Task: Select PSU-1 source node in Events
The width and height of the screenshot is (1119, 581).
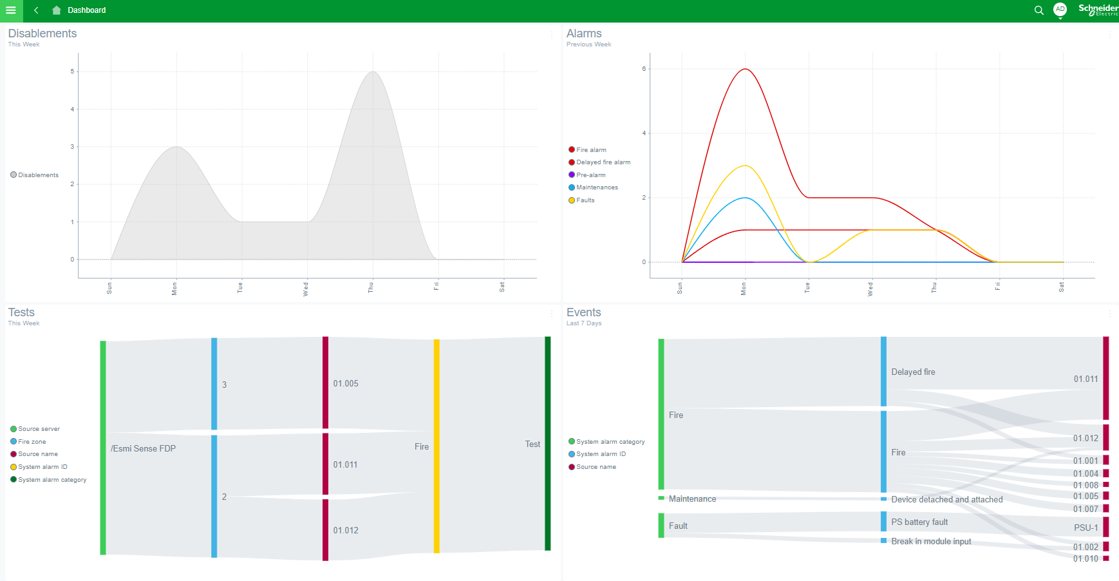Action: [1106, 527]
